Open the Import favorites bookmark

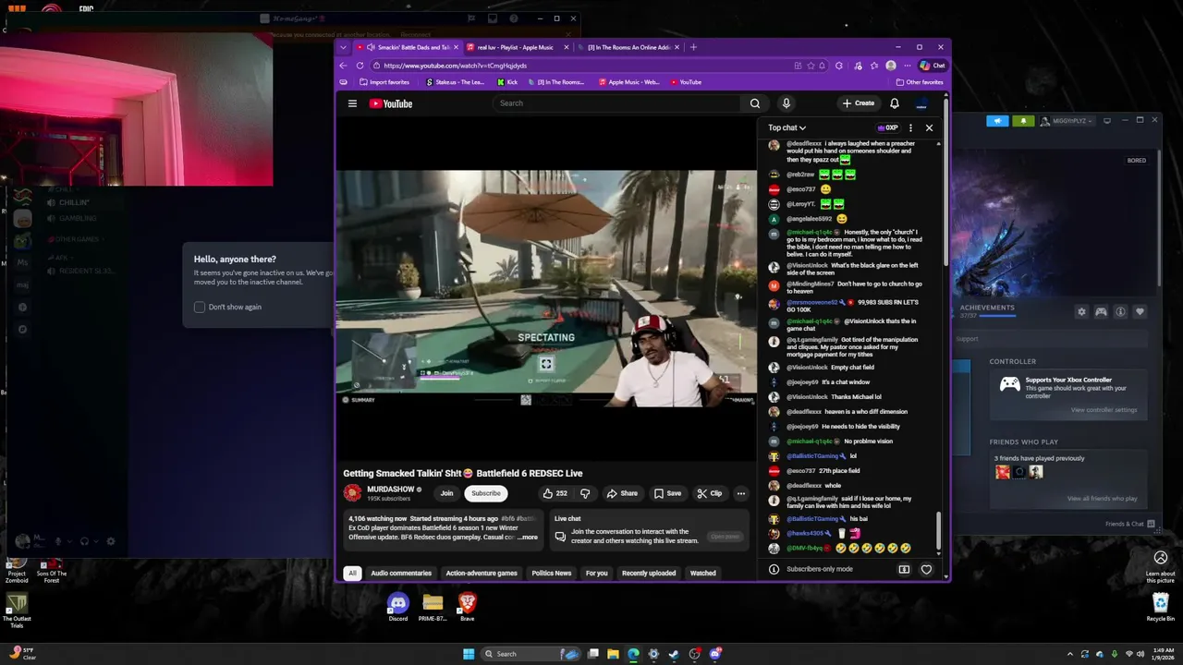pyautogui.click(x=384, y=82)
